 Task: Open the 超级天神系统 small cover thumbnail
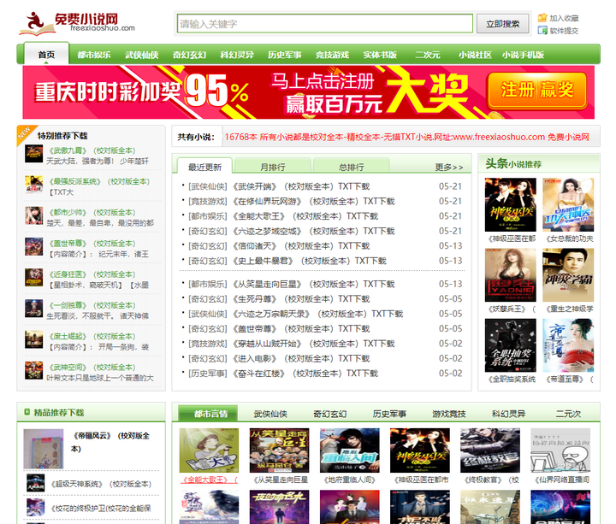point(35,483)
